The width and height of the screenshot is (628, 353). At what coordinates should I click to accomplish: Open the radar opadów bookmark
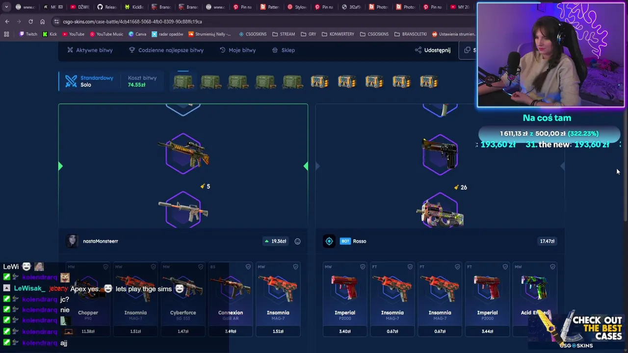pos(167,34)
